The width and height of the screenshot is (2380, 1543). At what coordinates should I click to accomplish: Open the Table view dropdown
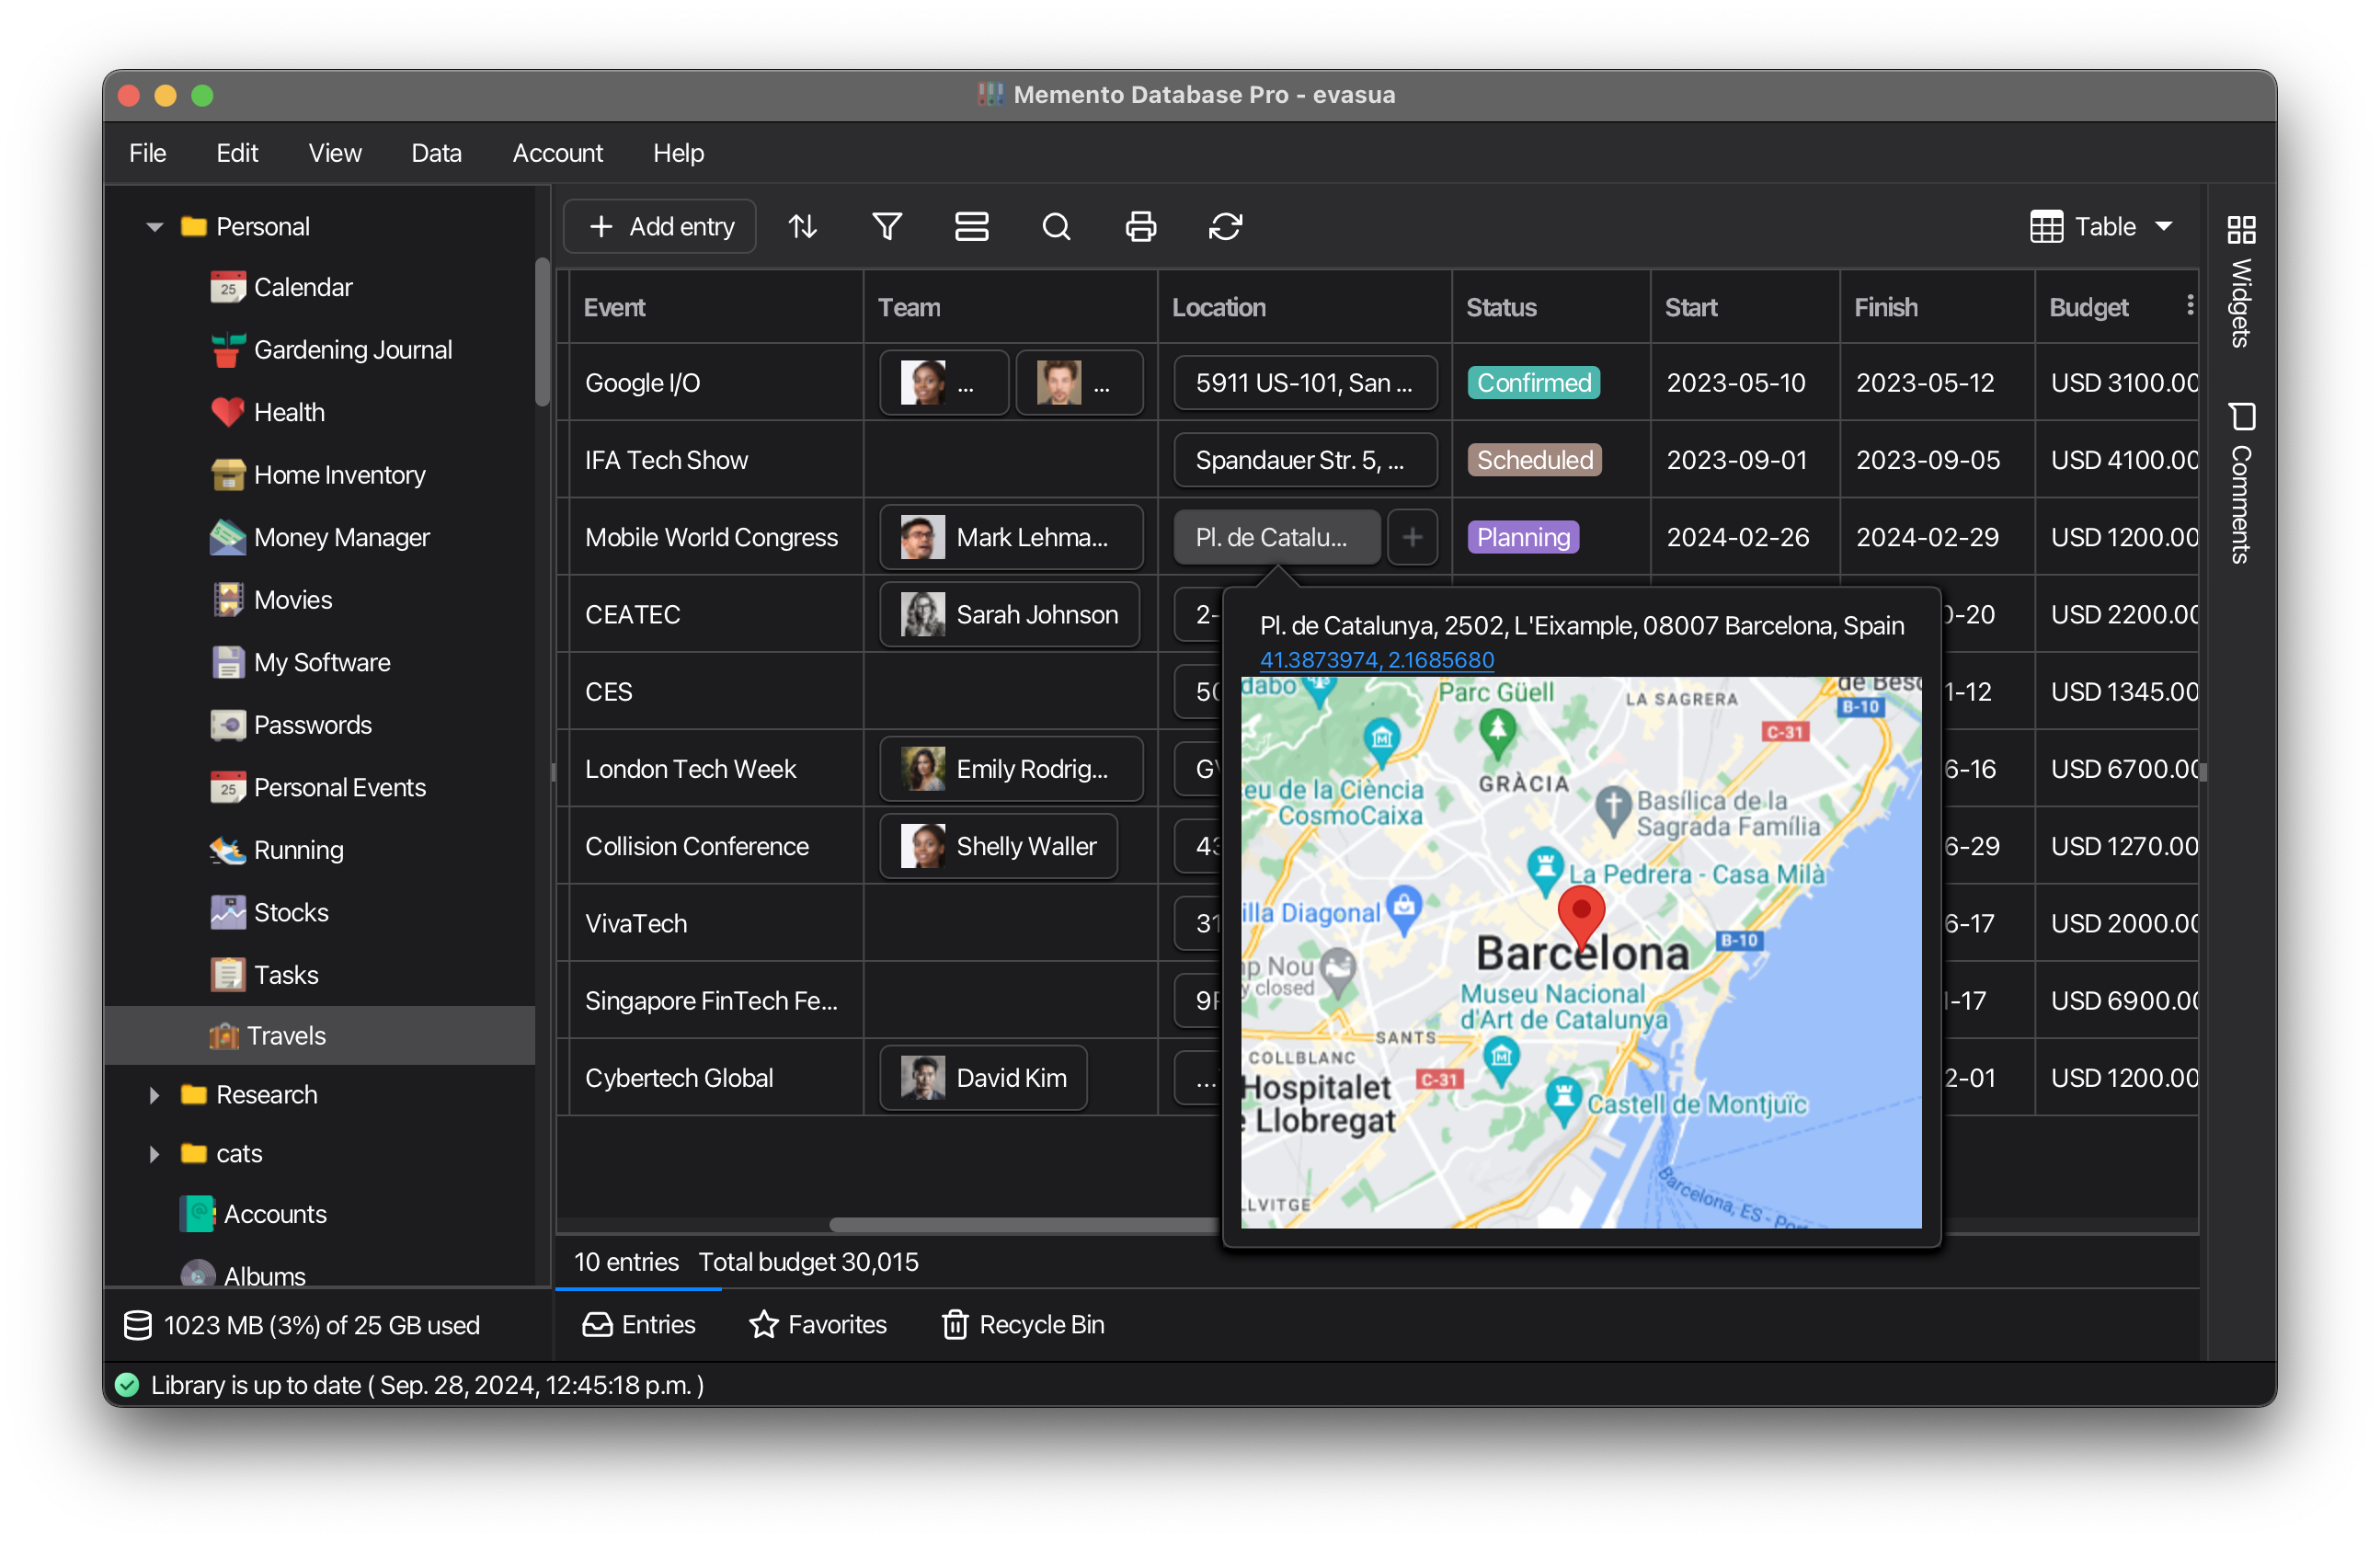click(x=2102, y=226)
